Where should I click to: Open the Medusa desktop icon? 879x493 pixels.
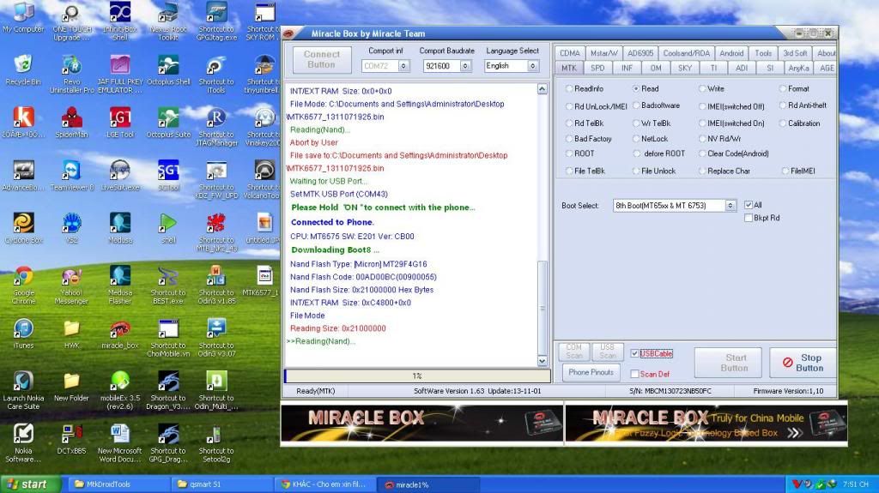coord(120,228)
